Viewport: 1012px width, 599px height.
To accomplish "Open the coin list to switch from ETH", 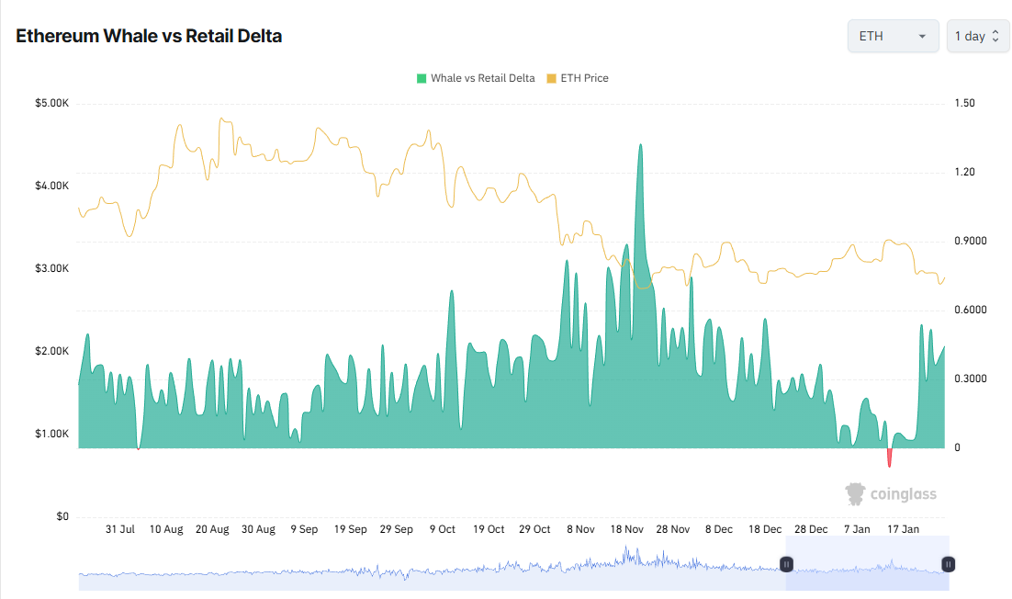I will (893, 35).
